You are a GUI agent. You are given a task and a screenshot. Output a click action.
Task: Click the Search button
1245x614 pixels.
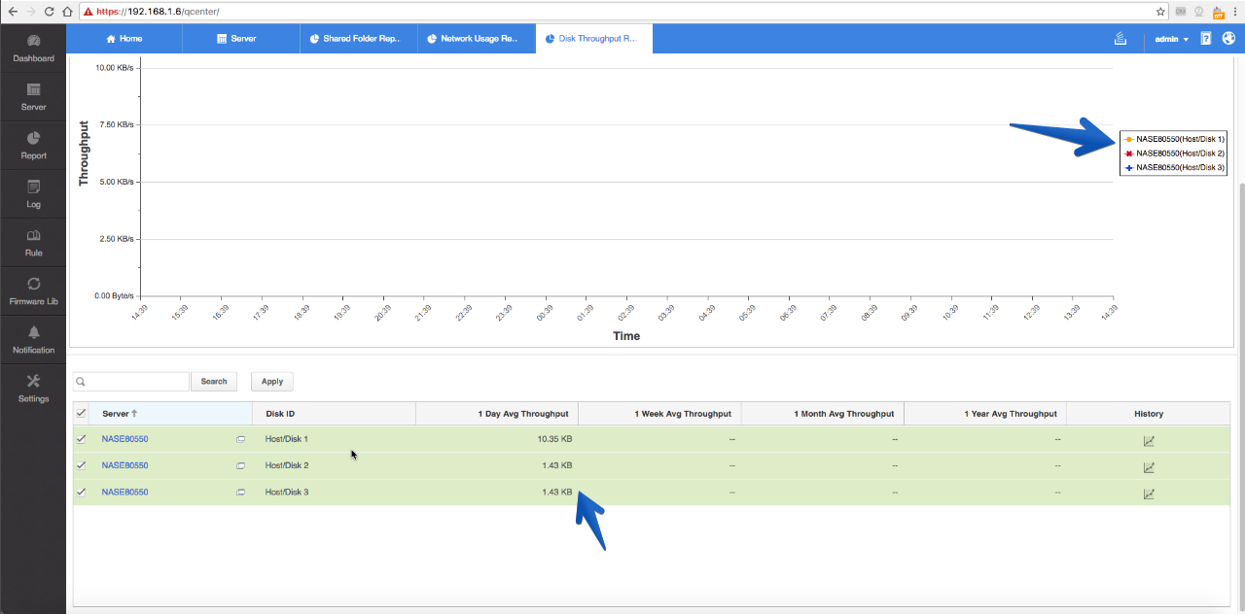click(214, 382)
